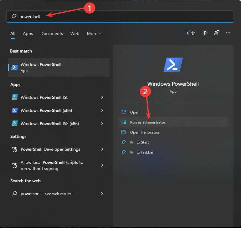Image resolution: width=241 pixels, height=228 pixels.
Task: Click the Open file location folder icon
Action: [124, 132]
